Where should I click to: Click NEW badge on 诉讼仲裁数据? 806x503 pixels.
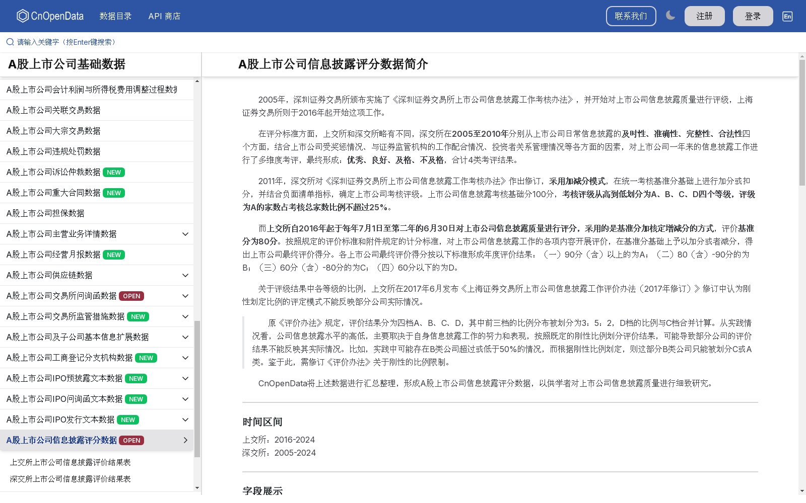[114, 173]
